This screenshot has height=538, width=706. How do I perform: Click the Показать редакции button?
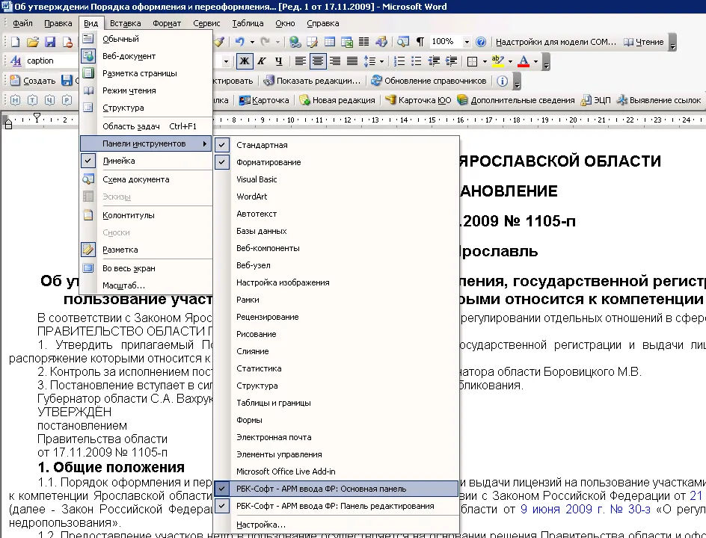click(x=312, y=81)
